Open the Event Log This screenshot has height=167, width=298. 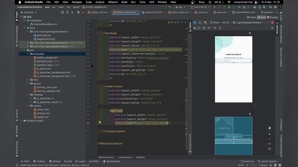pyautogui.click(x=247, y=161)
